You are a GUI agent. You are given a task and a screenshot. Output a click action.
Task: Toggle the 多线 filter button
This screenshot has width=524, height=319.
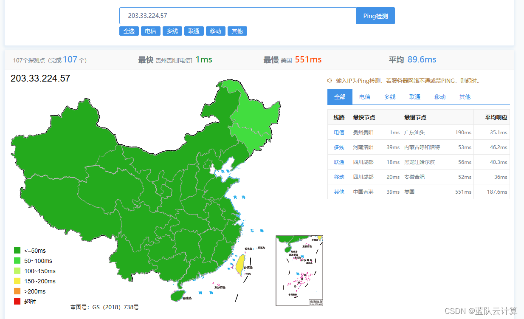tap(172, 31)
